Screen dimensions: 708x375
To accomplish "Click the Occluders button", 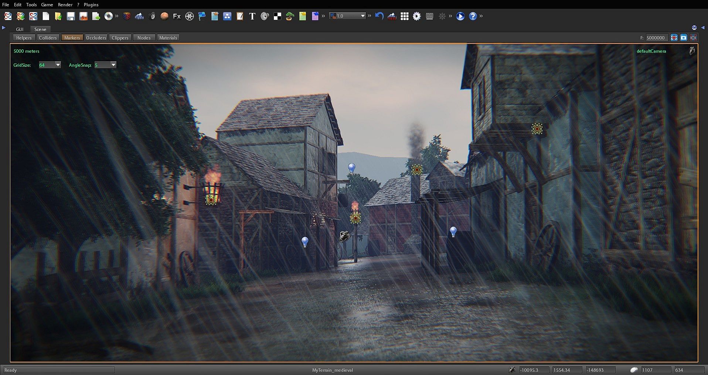I will point(96,38).
